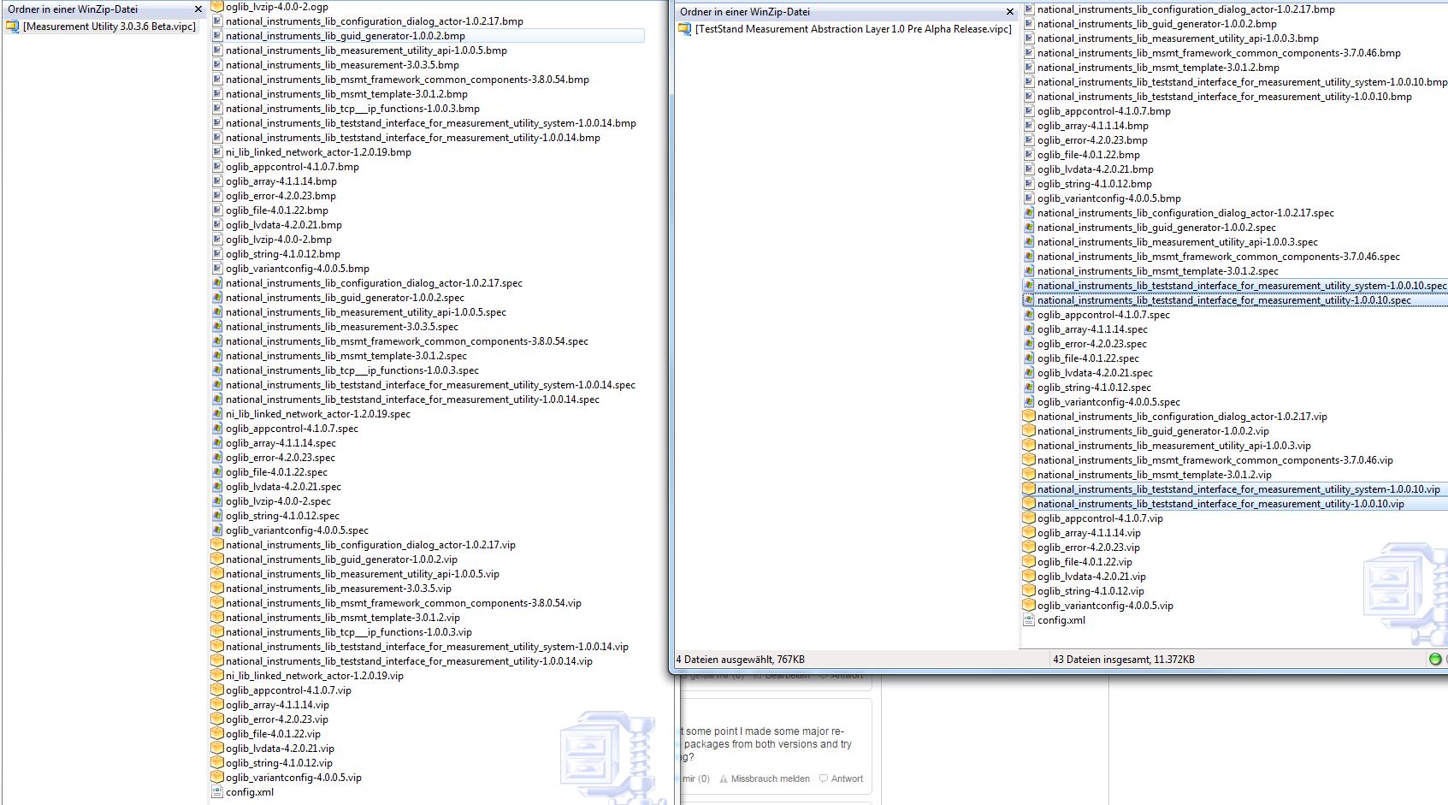This screenshot has height=805, width=1448.
Task: Close left window's folder pane
Action: coord(198,9)
